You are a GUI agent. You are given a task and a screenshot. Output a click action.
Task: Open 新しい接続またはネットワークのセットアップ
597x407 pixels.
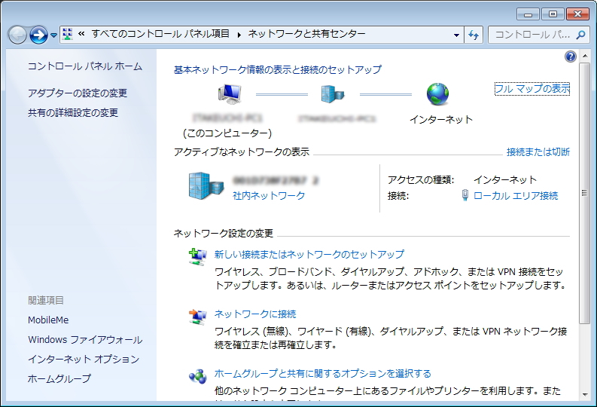[309, 254]
